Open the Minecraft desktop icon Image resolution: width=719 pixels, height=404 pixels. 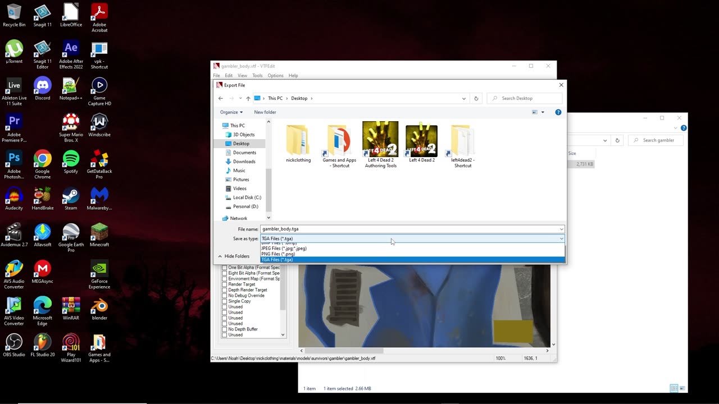coord(99,235)
